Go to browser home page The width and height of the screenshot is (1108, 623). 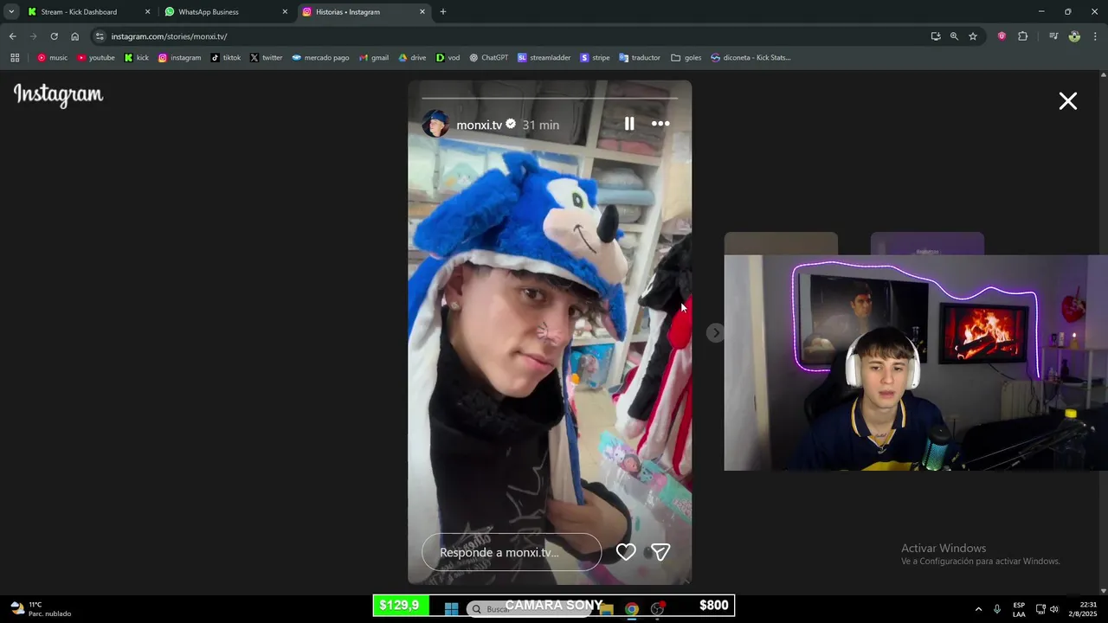pyautogui.click(x=74, y=36)
